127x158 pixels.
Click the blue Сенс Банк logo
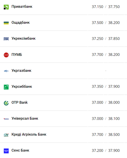click(6, 151)
